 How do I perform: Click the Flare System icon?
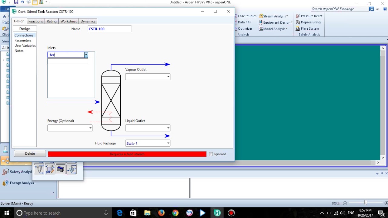coord(298,29)
